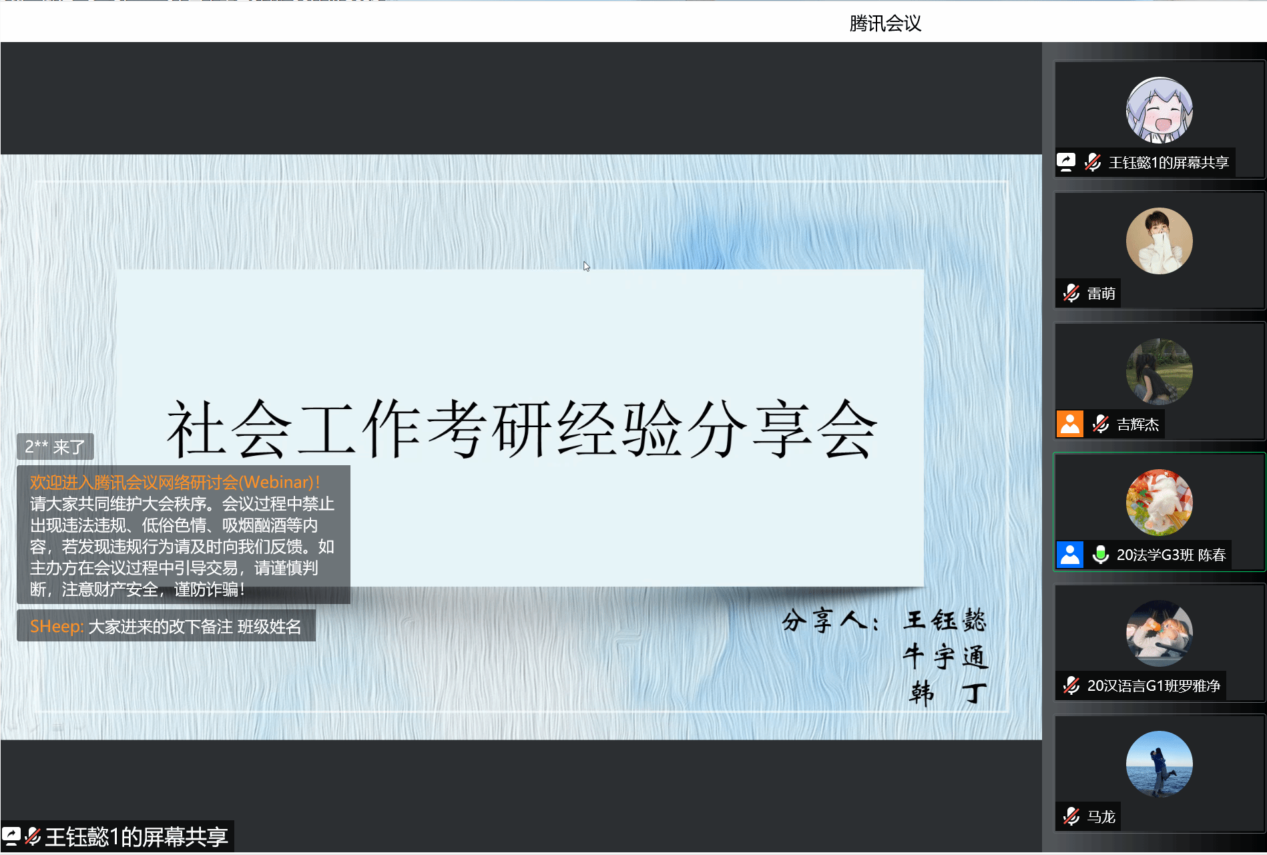This screenshot has width=1267, height=855.
Task: Click SHeep's chat message about 备注 班级姓名
Action: pos(166,626)
